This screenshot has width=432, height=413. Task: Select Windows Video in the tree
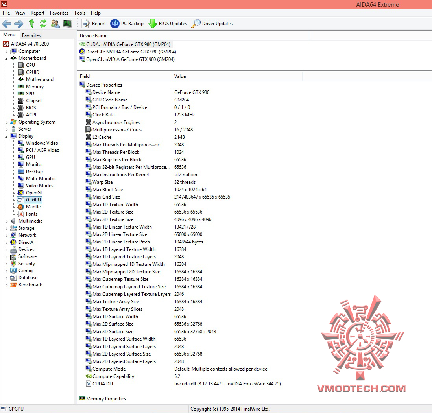click(42, 143)
